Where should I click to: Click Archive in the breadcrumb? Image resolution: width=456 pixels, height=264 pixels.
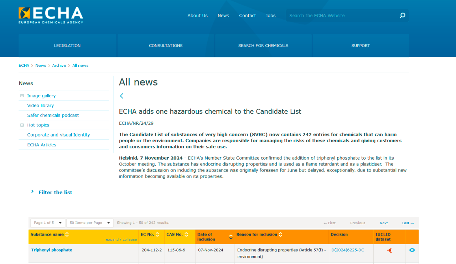pos(59,65)
